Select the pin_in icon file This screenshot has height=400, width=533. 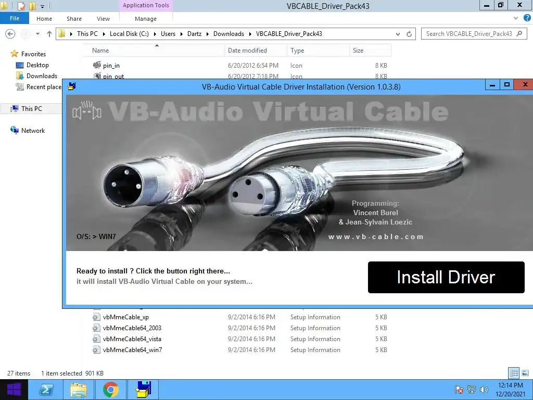coord(111,65)
